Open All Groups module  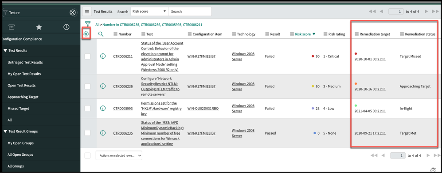tap(16, 166)
